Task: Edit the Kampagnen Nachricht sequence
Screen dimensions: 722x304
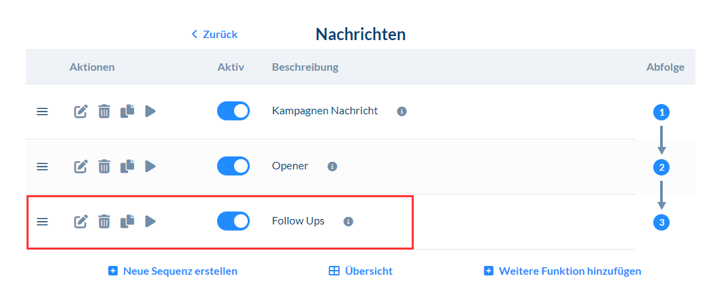Action: click(81, 111)
